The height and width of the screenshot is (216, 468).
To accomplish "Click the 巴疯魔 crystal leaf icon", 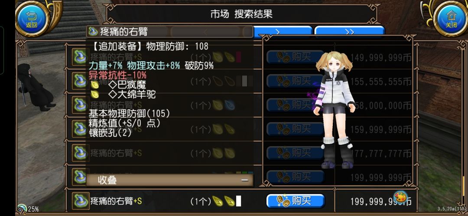I will click(94, 85).
